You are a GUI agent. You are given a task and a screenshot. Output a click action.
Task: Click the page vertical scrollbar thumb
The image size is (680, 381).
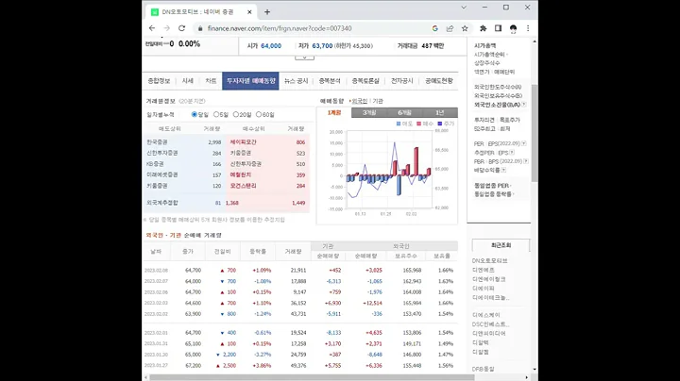(x=535, y=133)
